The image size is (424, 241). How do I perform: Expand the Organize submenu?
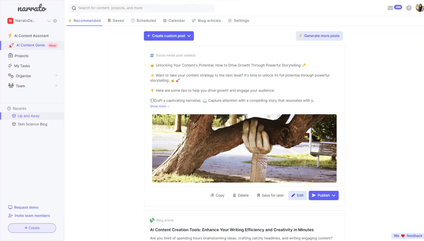[56, 76]
